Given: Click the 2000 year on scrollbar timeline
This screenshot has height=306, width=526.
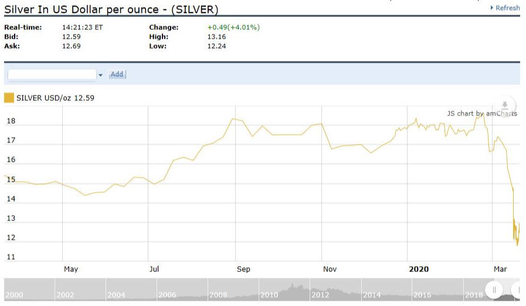Looking at the screenshot, I should tap(15, 295).
